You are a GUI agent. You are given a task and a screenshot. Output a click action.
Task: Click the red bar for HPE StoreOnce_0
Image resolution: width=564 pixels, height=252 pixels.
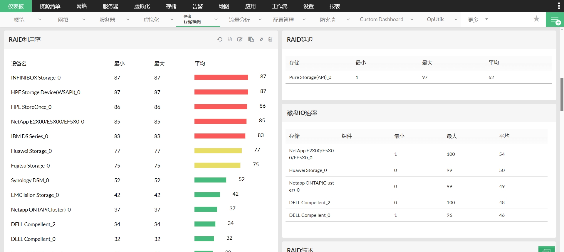(220, 107)
